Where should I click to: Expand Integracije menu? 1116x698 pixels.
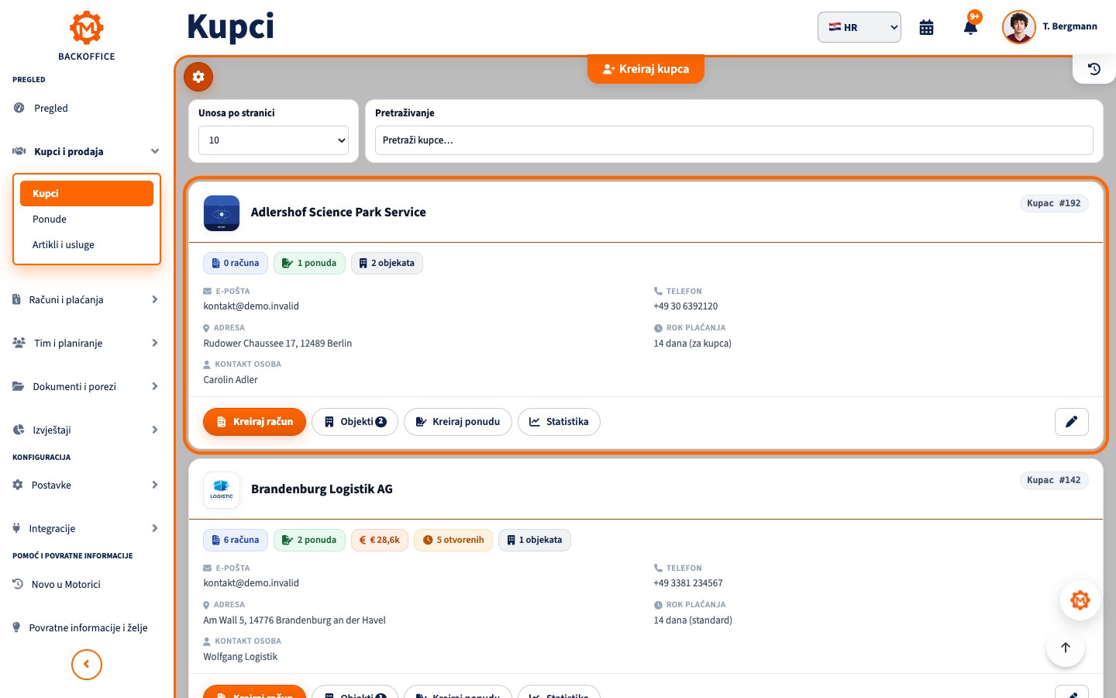pyautogui.click(x=86, y=528)
